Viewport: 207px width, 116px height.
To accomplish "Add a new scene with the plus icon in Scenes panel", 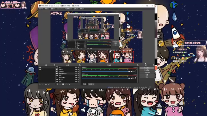I will coord(40,84).
